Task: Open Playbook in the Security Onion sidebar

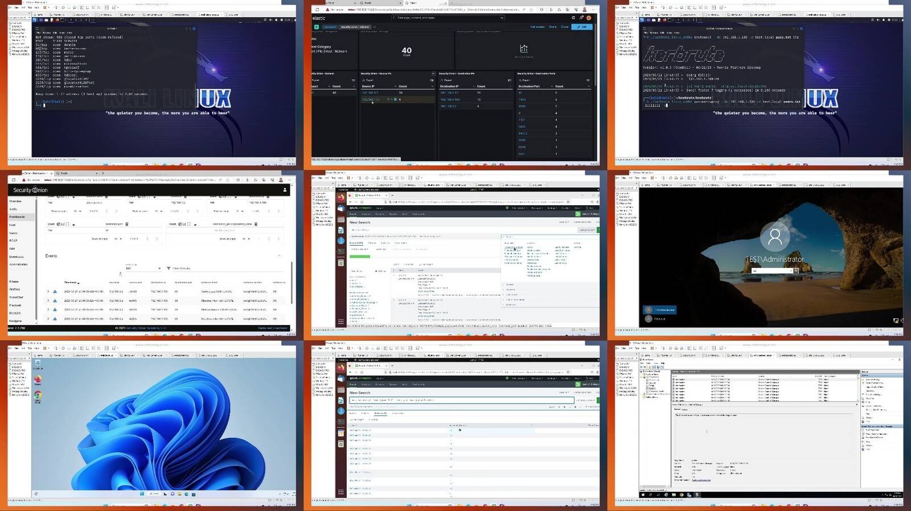Action: click(15, 305)
